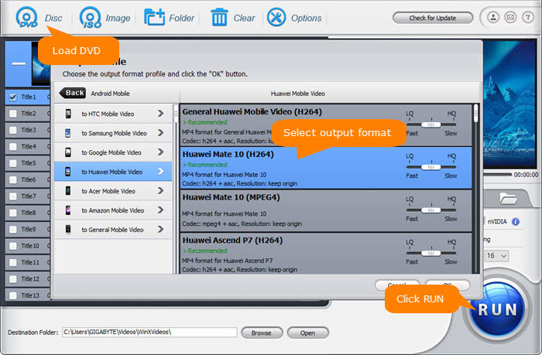
Task: Click the nVIDIA info icon
Action: click(x=516, y=222)
